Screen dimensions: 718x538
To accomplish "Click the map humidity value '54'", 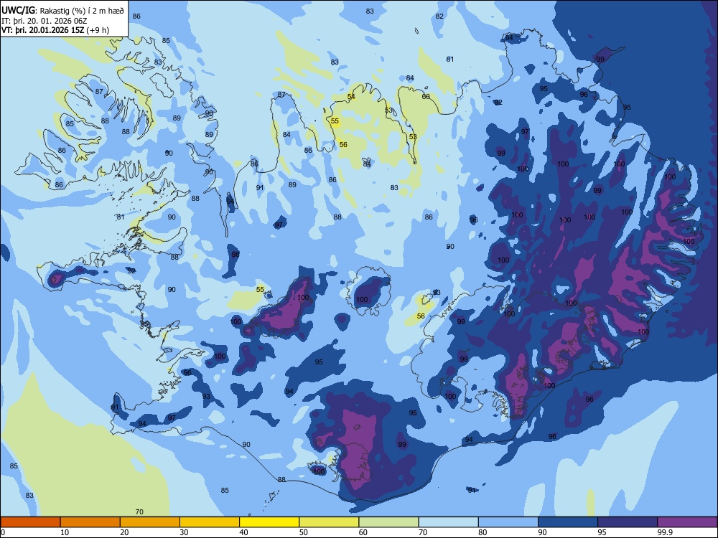I will pyautogui.click(x=351, y=97).
